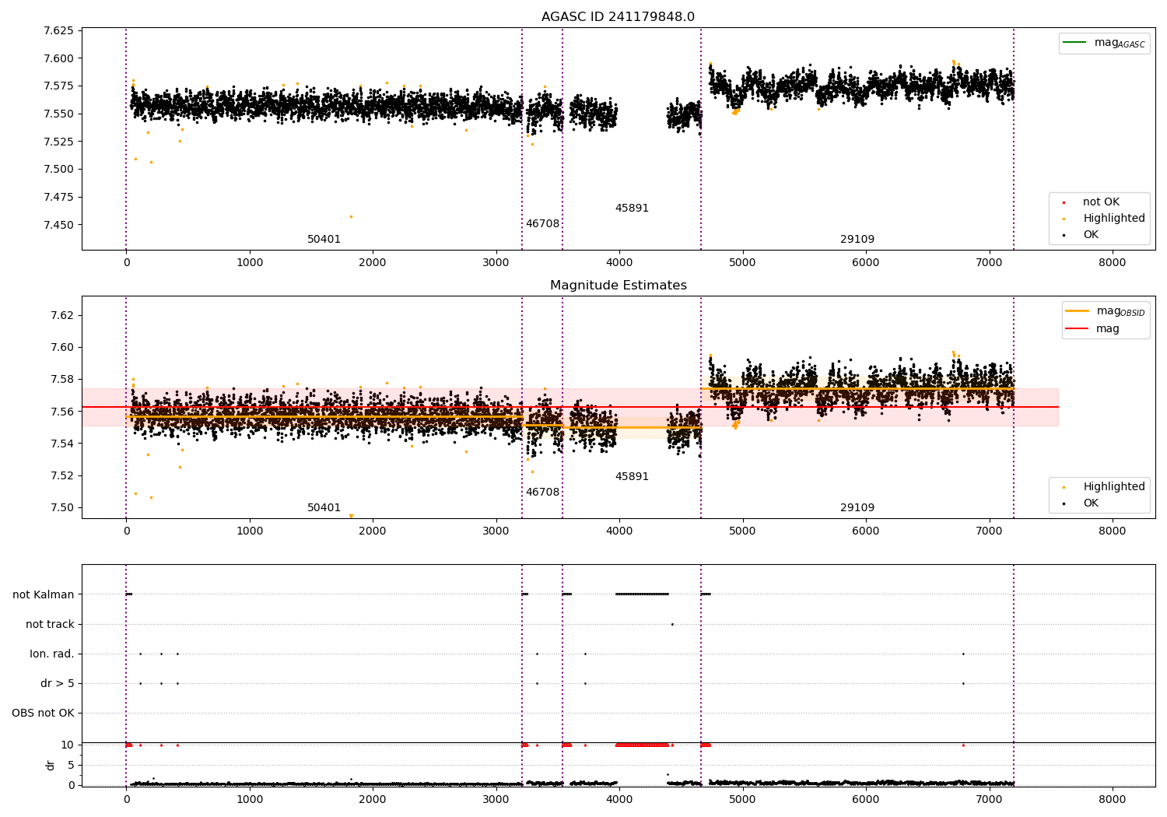Click the 'not Kalman' y-axis label
The image size is (1167, 817).
[x=44, y=595]
